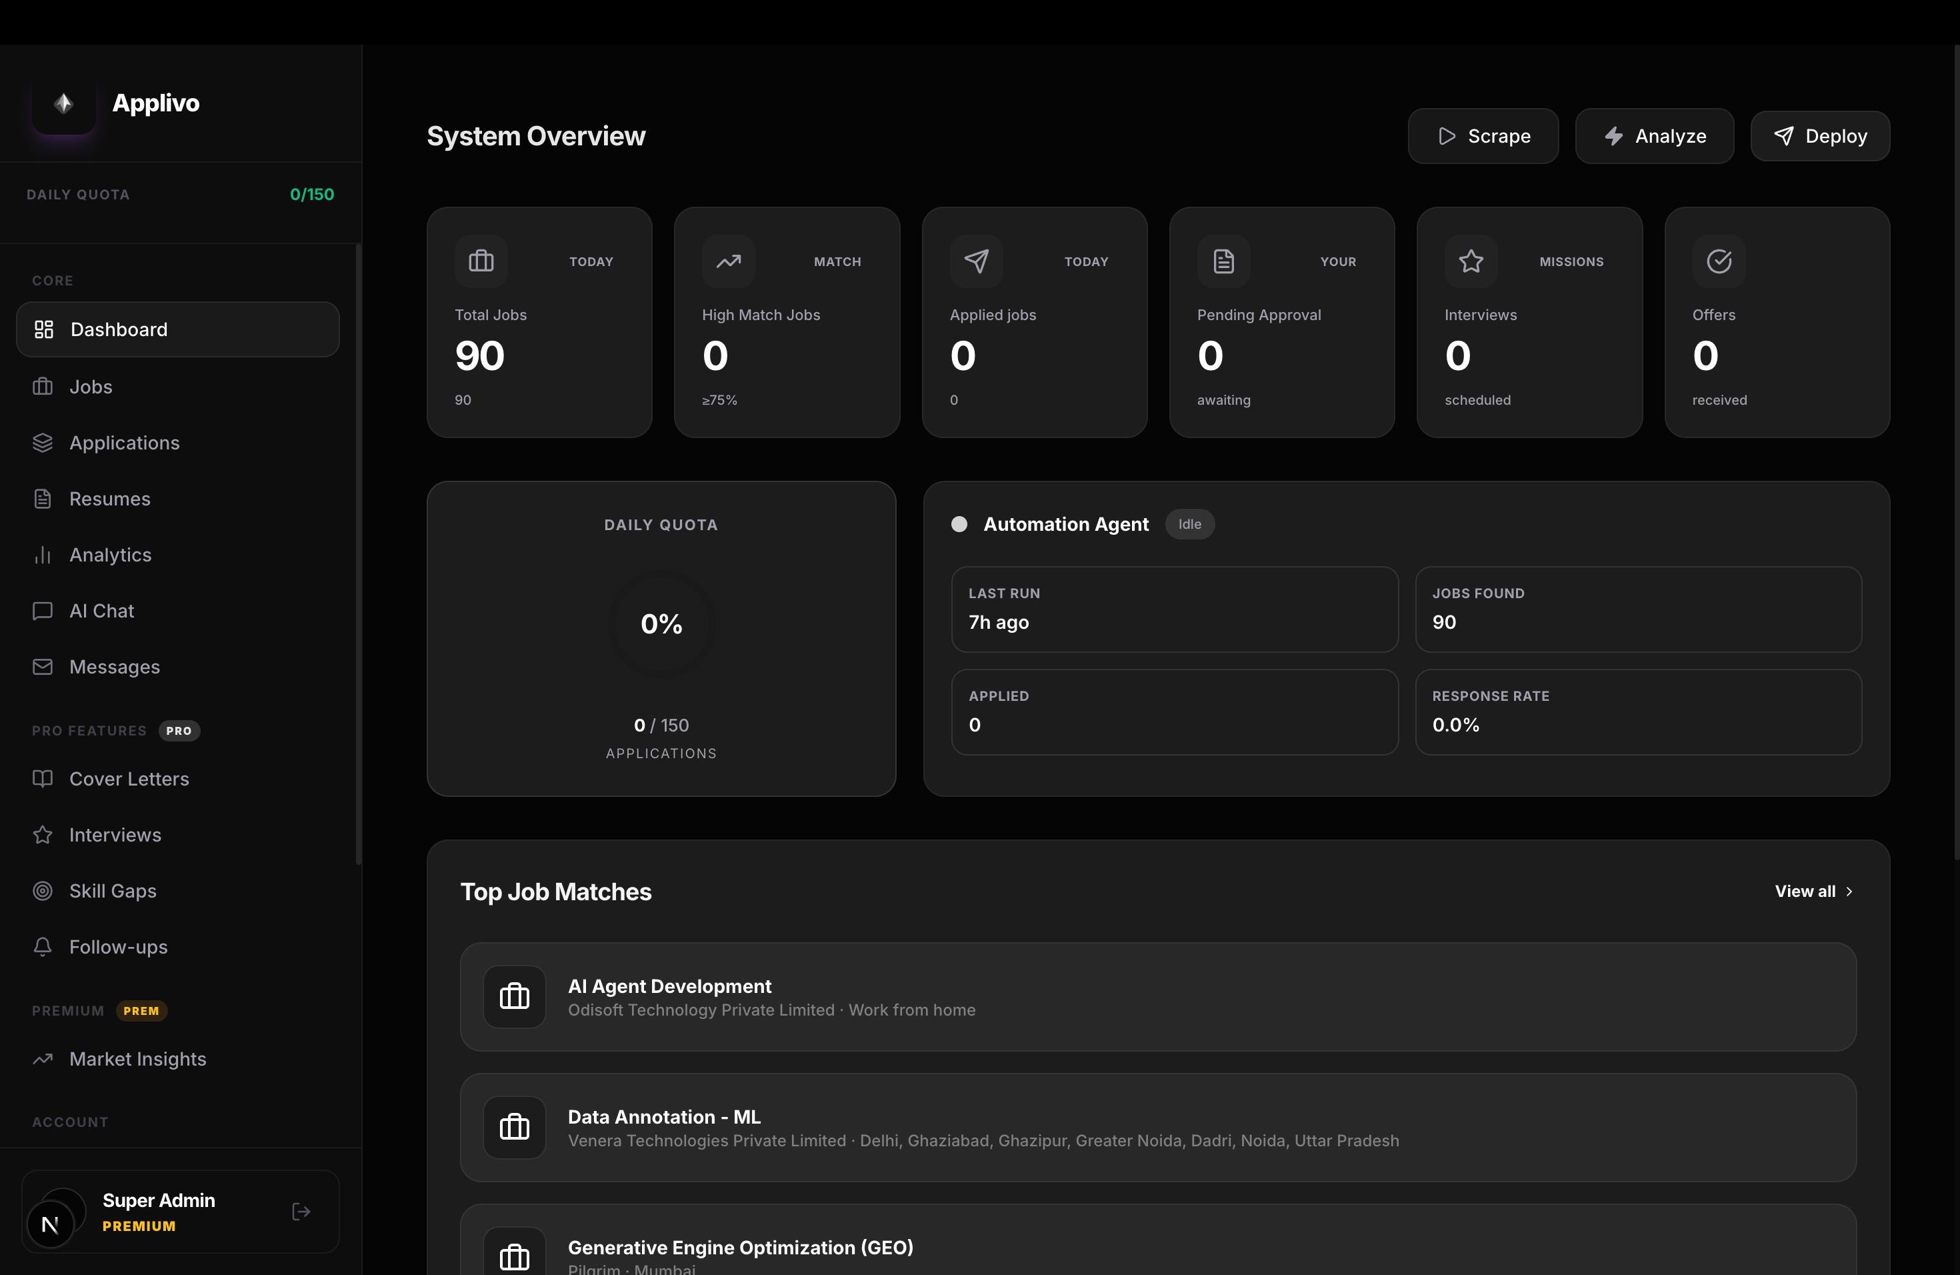Click the Idle status badge

point(1189,524)
